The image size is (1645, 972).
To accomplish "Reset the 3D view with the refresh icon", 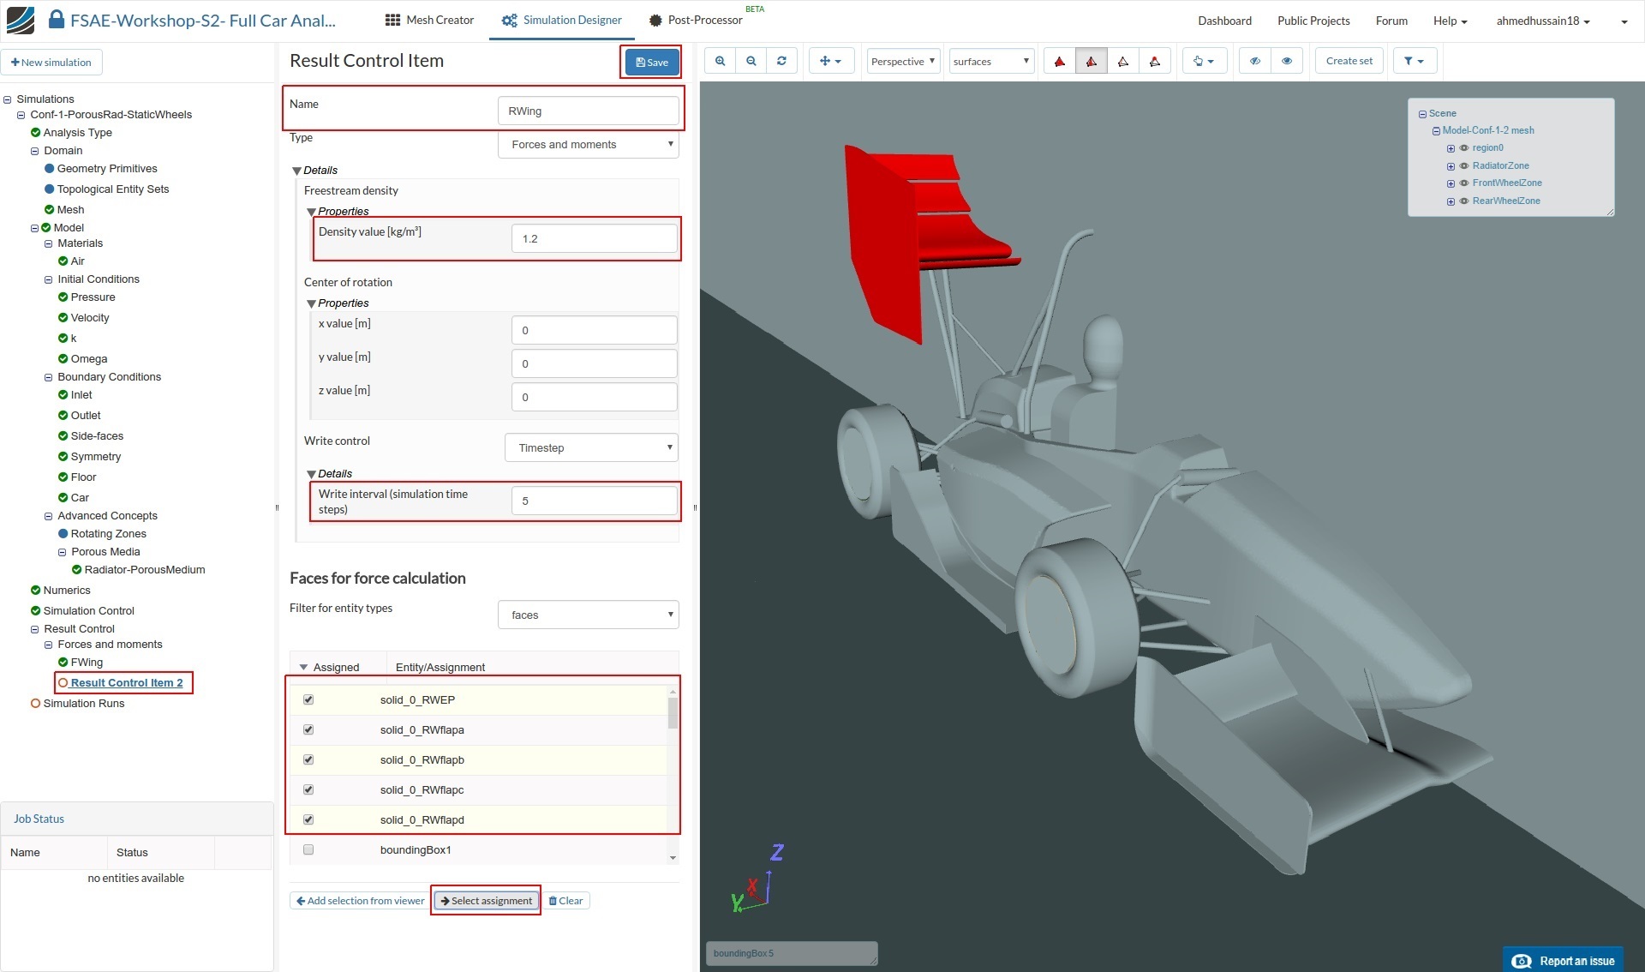I will coord(781,61).
